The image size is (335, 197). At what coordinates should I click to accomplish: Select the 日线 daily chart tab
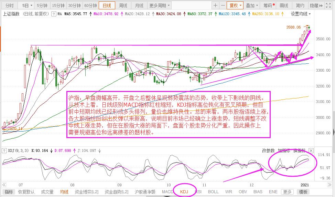pyautogui.click(x=107, y=6)
